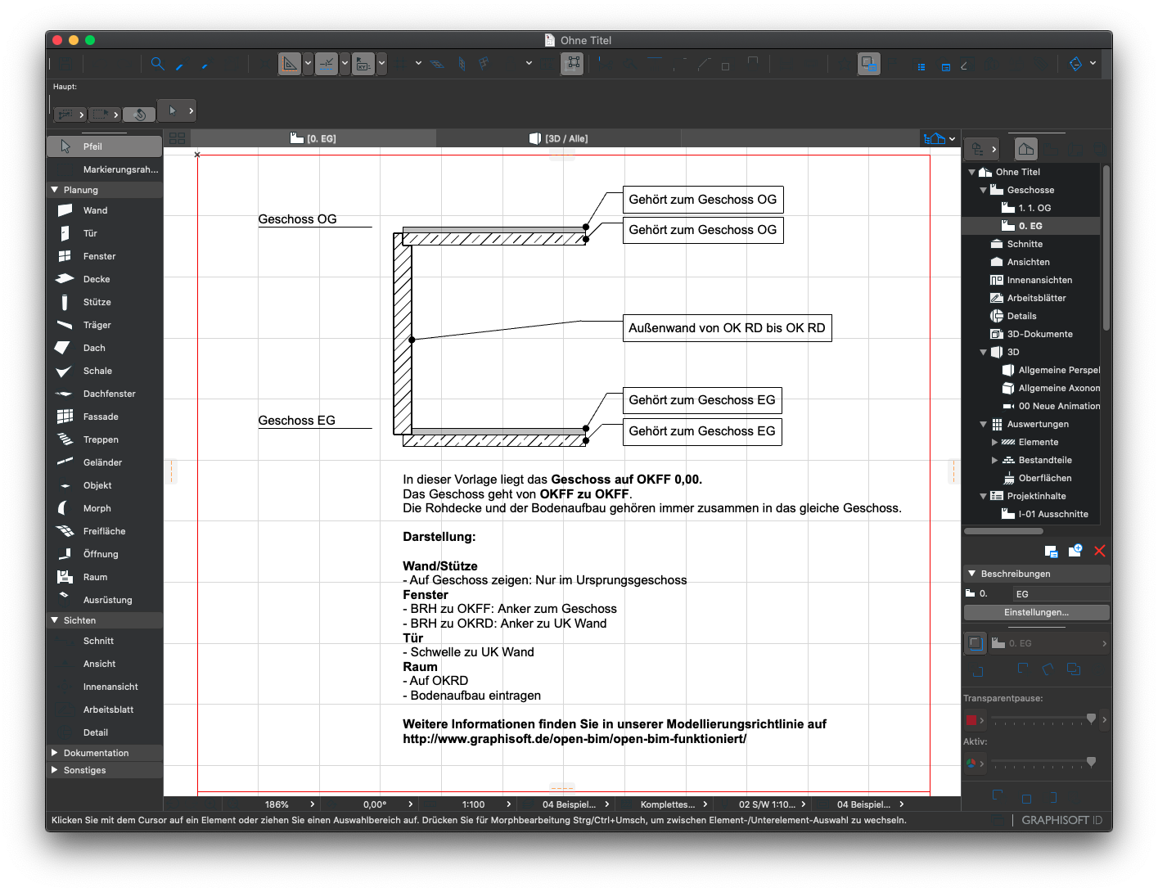Collapse the Beschreibungen section
This screenshot has height=892, width=1158.
click(973, 574)
